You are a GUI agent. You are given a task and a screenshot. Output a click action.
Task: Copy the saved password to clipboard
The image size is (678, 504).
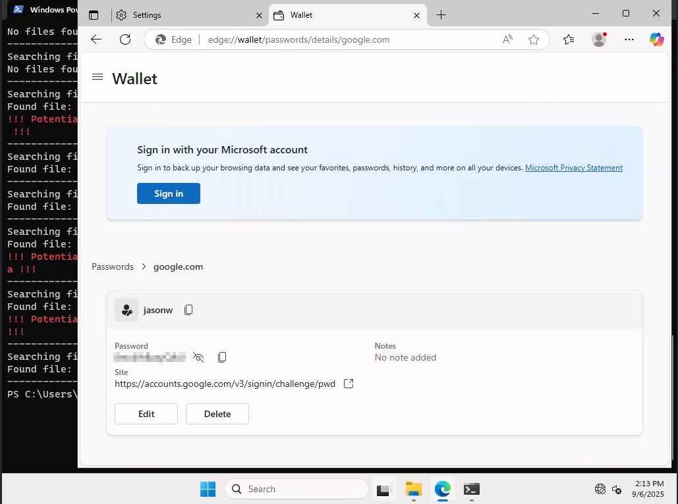tap(222, 357)
